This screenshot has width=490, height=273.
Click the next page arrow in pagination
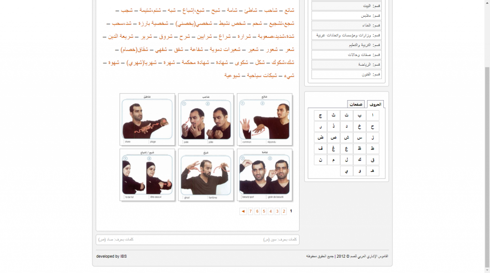click(x=243, y=211)
